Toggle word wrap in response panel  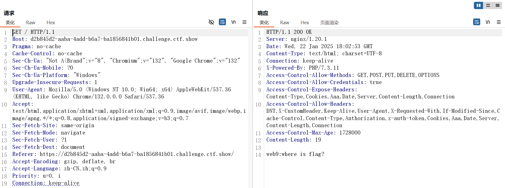point(476,22)
